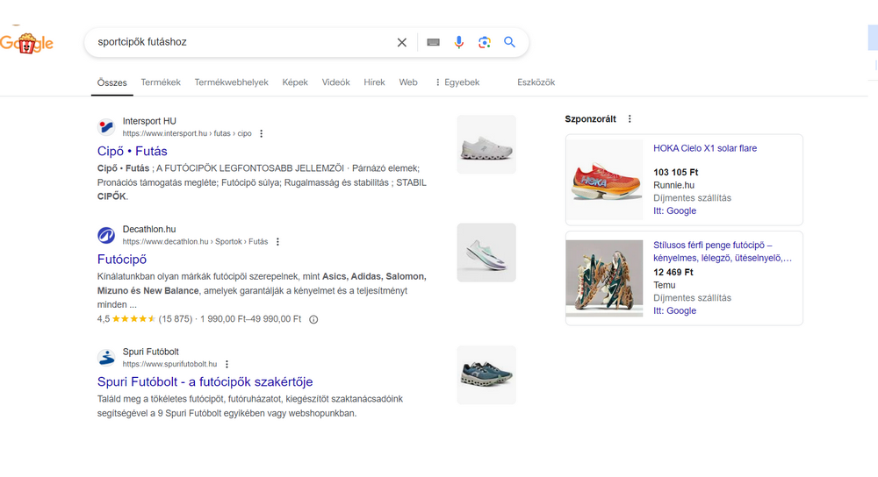Switch to the Videók tab
This screenshot has height=477, width=878.
[336, 82]
